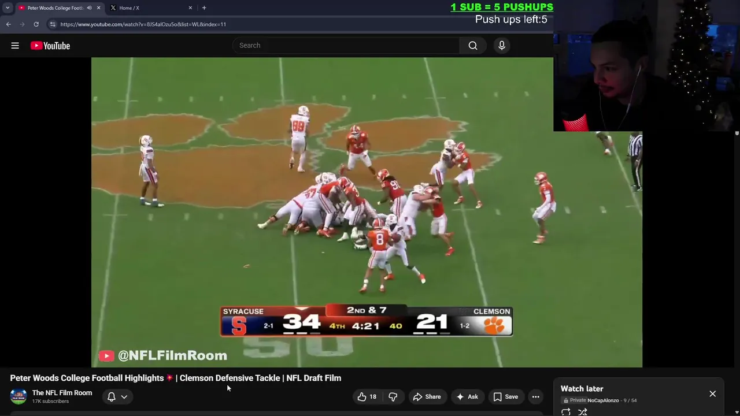740x416 pixels.
Task: Open site information icon in address bar
Action: coord(53,24)
